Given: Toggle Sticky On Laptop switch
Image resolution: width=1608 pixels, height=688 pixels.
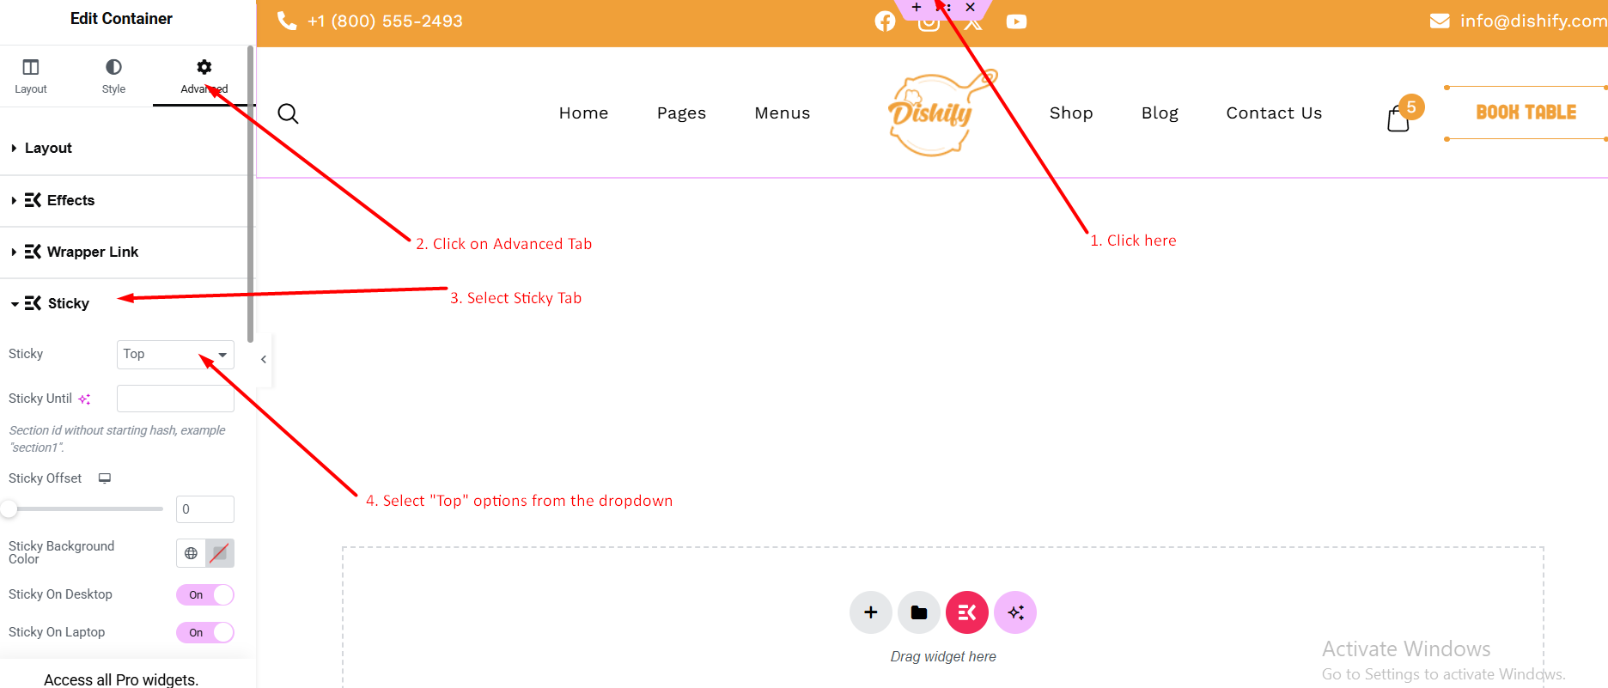Looking at the screenshot, I should [x=205, y=632].
